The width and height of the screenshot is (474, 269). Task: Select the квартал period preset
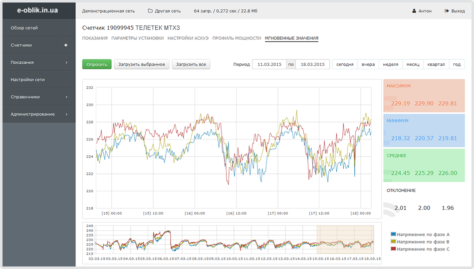(436, 64)
